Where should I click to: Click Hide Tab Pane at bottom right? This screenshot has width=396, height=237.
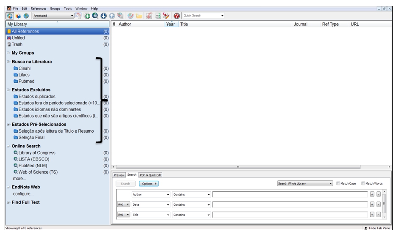[x=377, y=228]
